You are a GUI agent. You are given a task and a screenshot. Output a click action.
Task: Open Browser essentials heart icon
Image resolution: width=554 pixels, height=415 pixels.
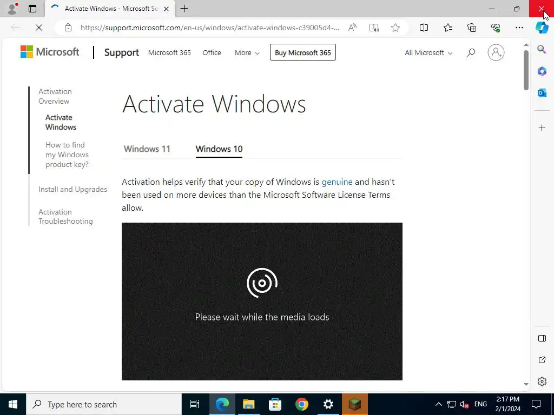coord(496,28)
